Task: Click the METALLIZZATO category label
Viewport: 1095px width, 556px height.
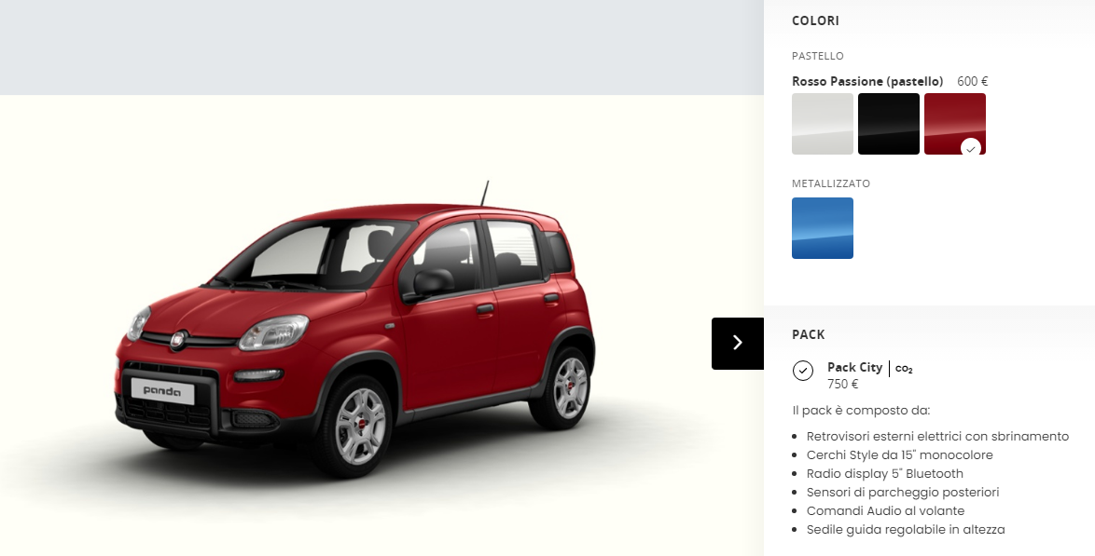Action: (831, 183)
